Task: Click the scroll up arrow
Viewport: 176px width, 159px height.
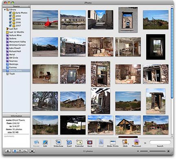Action: click(172, 7)
